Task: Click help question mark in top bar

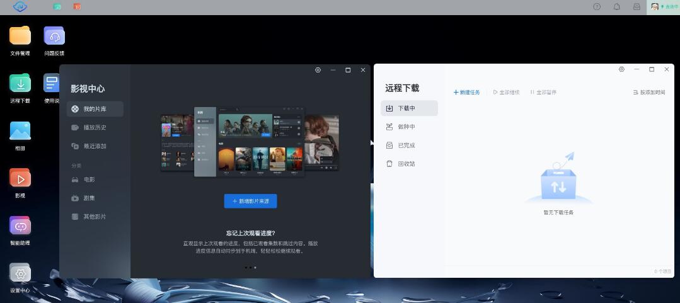Action: [597, 7]
